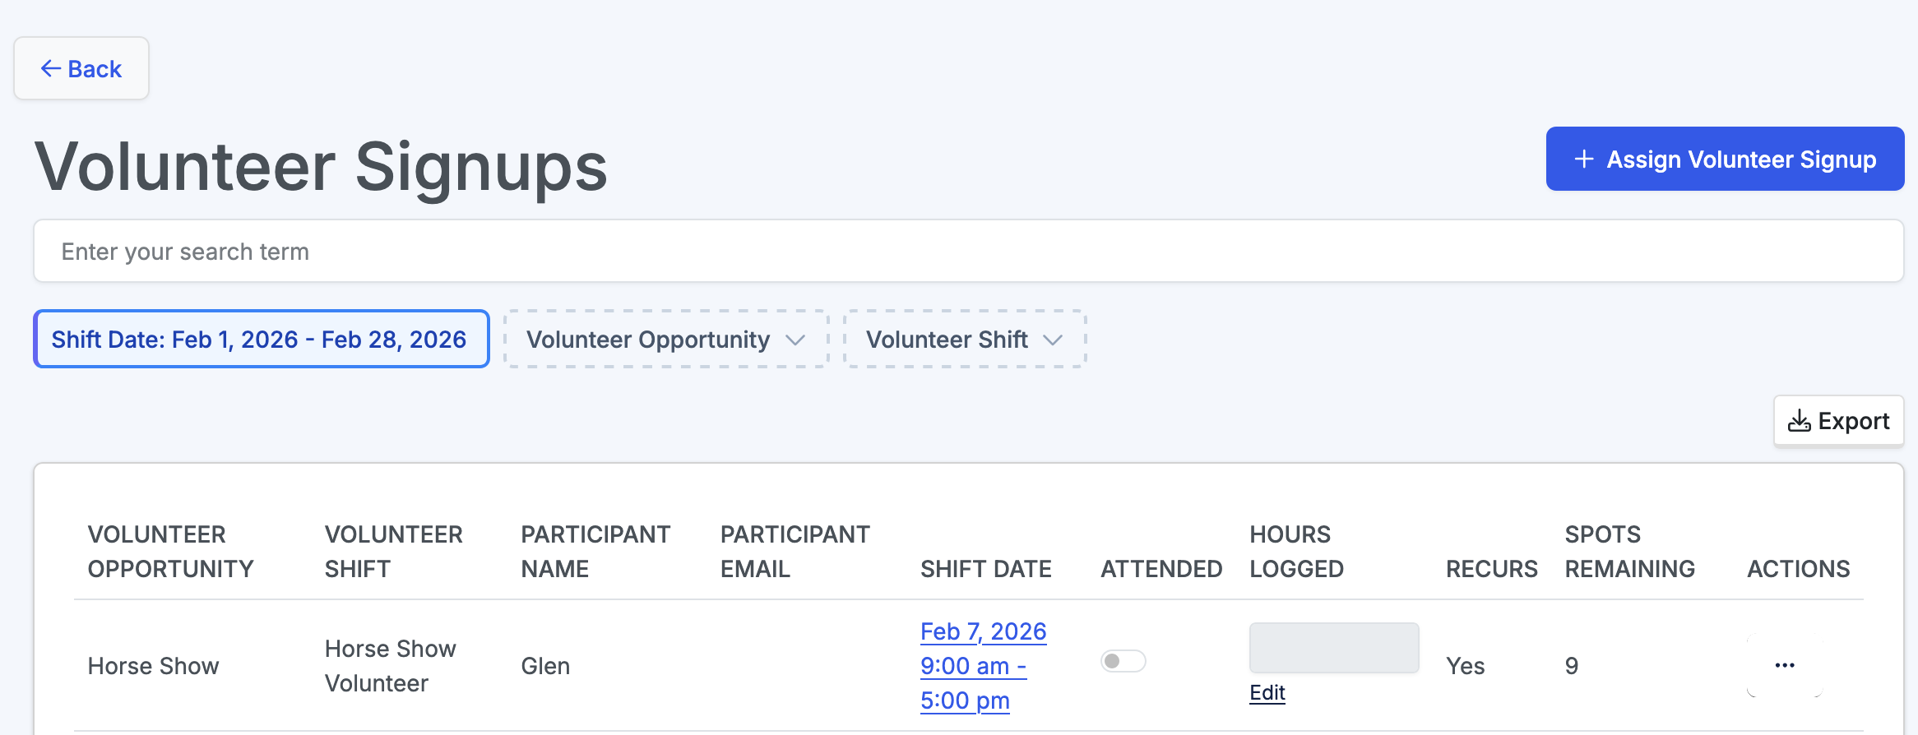Open the Shift Date range filter
The width and height of the screenshot is (1918, 735).
[x=261, y=340]
